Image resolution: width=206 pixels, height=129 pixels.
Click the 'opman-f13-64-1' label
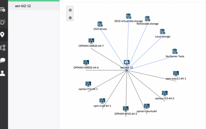click(88, 89)
